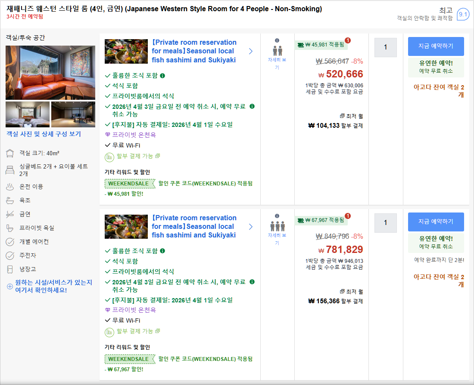The image size is (474, 385).
Task: Open '객실 사진 및 상세 구성 보기' link
Action: (44, 134)
